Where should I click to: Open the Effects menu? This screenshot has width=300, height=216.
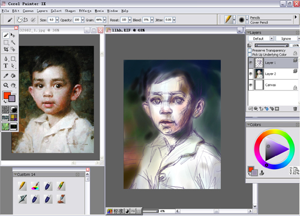[85, 11]
